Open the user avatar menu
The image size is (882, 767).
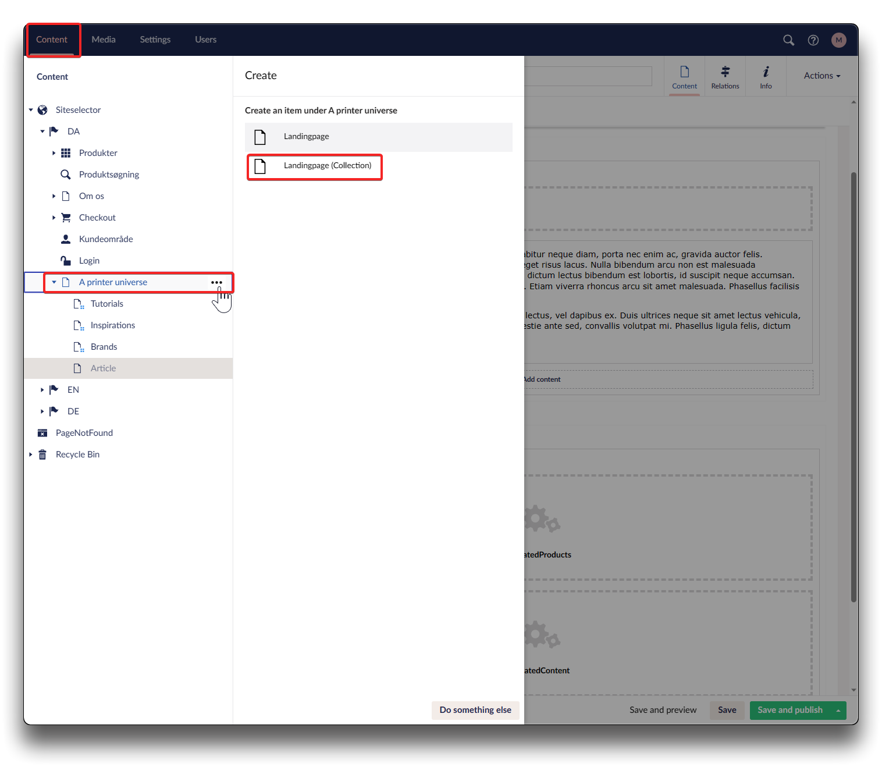tap(838, 40)
